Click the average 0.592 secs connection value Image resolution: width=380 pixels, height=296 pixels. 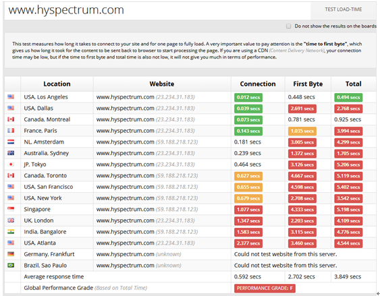coord(248,276)
